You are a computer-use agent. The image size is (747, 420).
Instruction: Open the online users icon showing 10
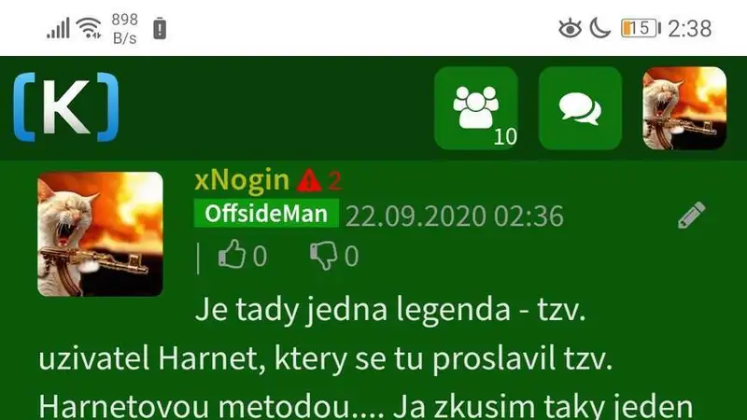click(x=476, y=108)
